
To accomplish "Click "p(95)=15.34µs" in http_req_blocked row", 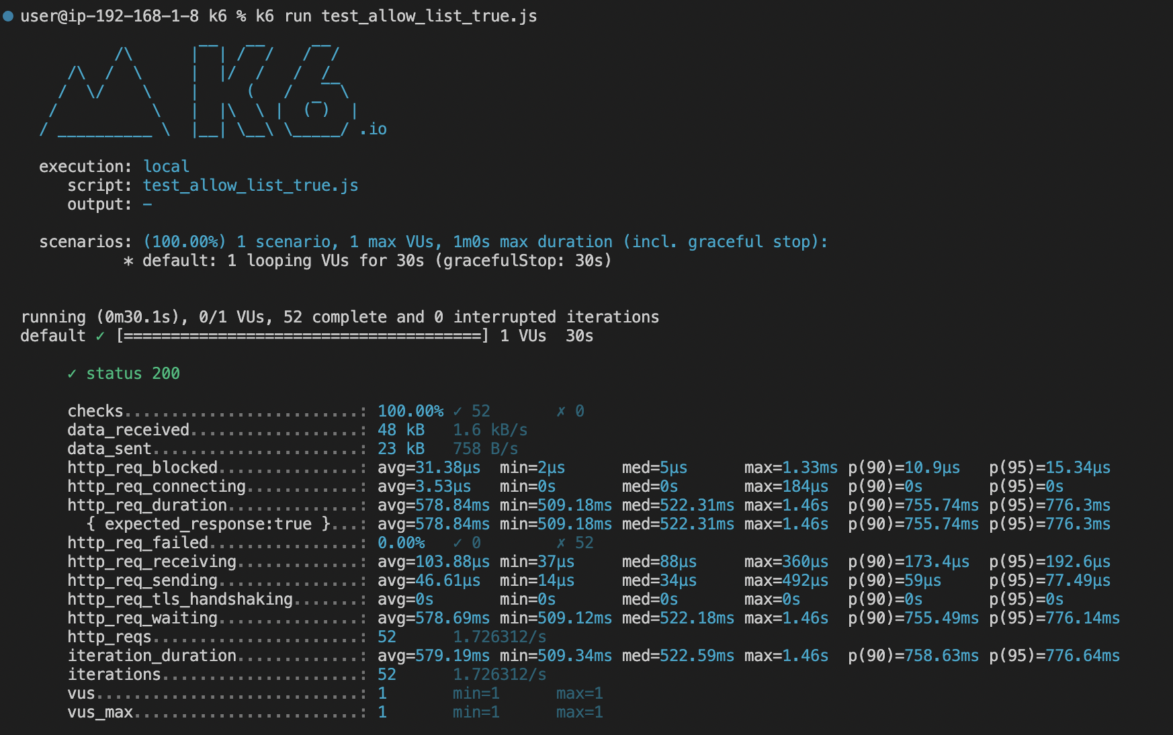I will [x=1050, y=468].
